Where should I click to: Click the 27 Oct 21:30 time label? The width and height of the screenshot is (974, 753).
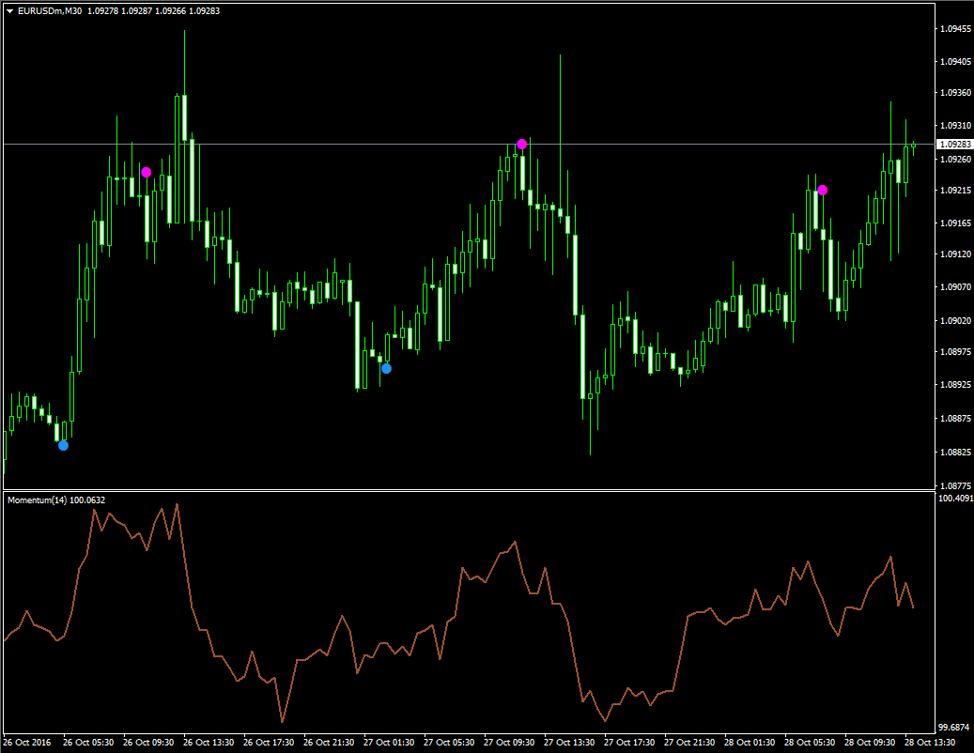[x=689, y=743]
